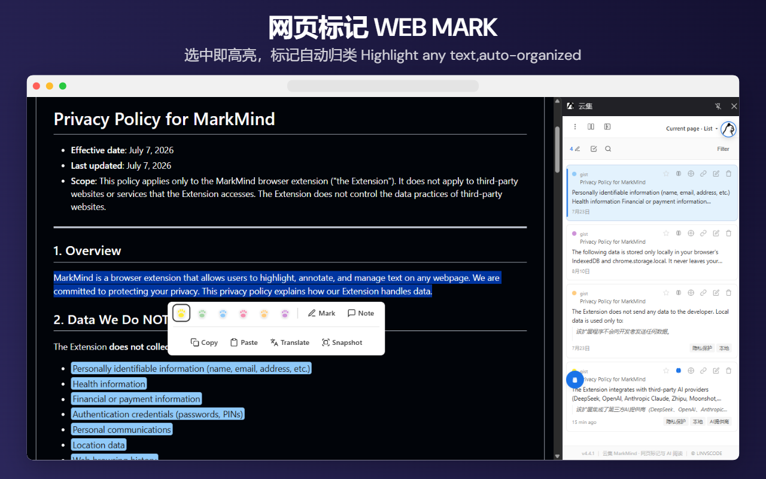Screen dimensions: 766x479
Task: Edit the 'third-party AI providers' card
Action: click(716, 371)
